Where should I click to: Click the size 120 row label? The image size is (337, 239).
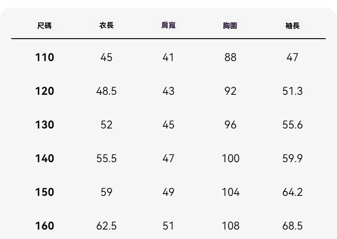pyautogui.click(x=44, y=91)
